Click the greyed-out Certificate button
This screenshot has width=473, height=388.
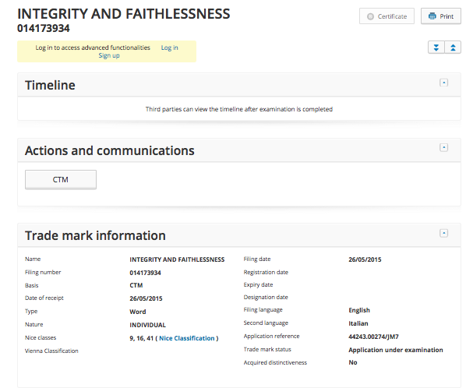tap(387, 16)
